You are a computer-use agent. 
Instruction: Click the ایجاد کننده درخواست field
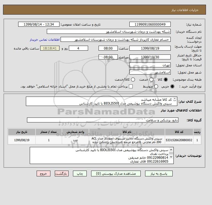pos(116,39)
